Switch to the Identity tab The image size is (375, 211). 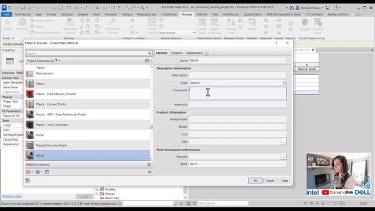(162, 53)
